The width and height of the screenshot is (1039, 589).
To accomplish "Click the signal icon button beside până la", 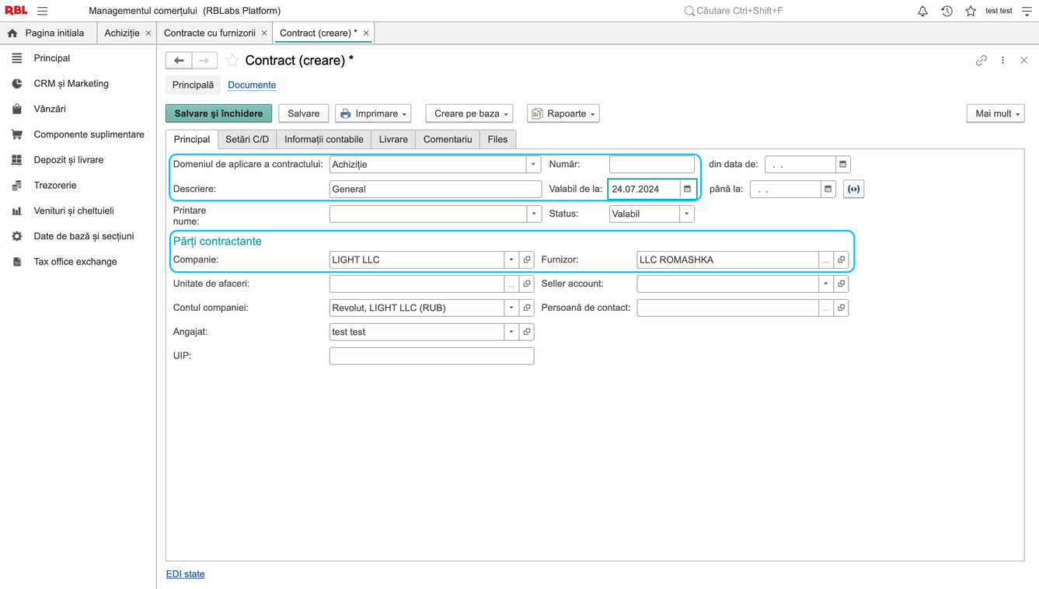I will 853,189.
